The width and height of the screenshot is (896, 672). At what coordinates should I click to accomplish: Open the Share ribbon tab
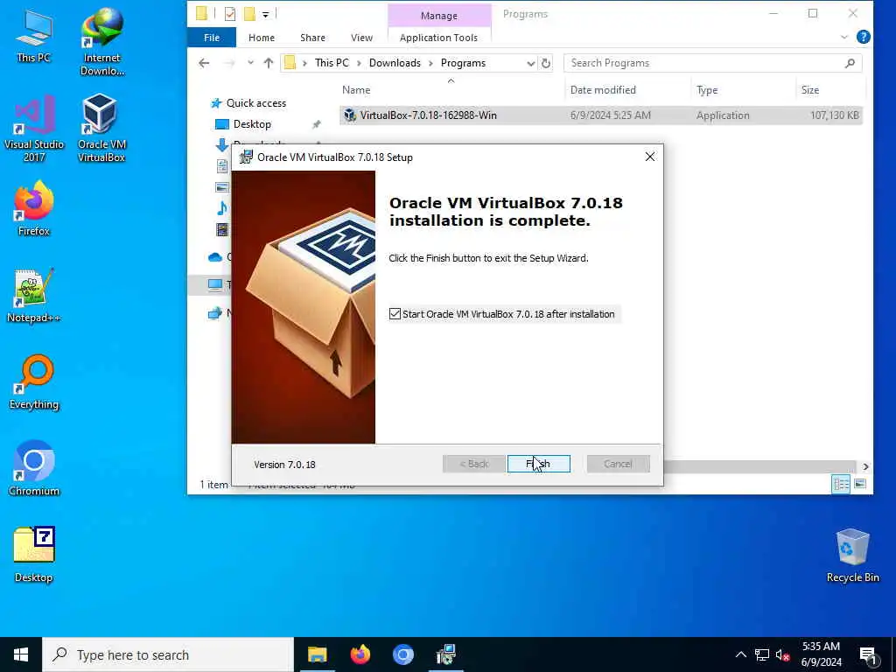click(x=312, y=37)
